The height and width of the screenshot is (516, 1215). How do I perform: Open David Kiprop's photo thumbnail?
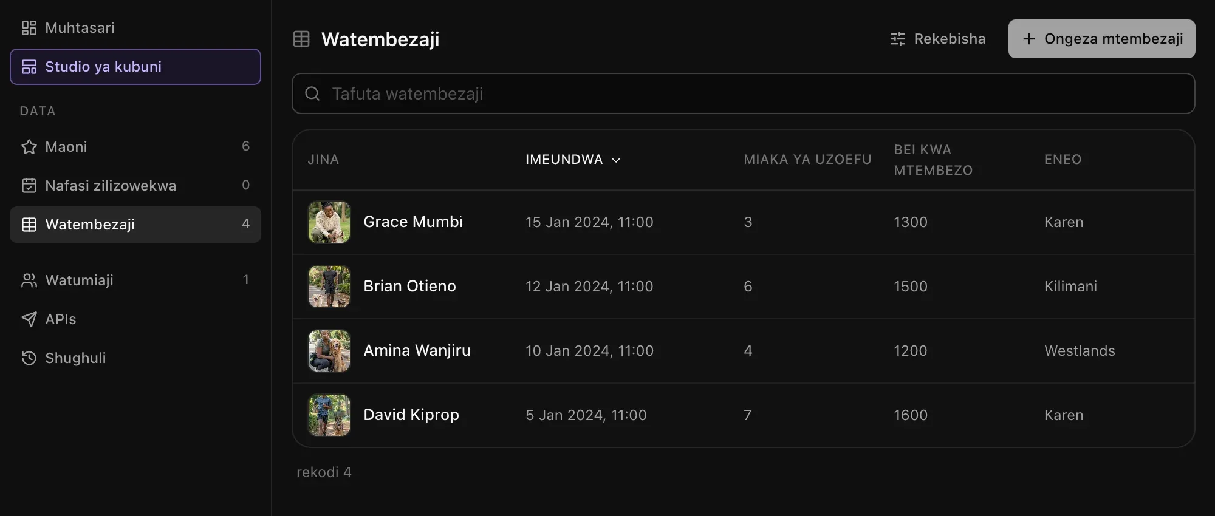tap(329, 415)
